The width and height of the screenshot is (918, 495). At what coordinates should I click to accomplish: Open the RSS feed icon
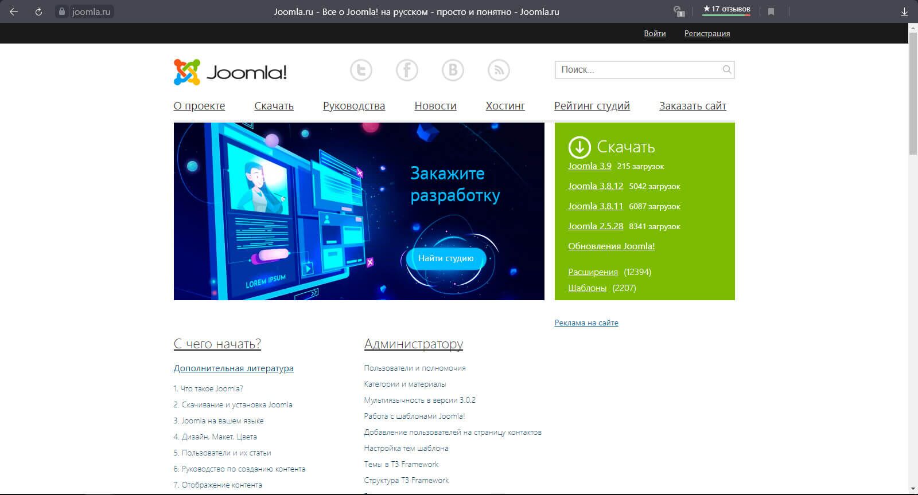tap(499, 70)
